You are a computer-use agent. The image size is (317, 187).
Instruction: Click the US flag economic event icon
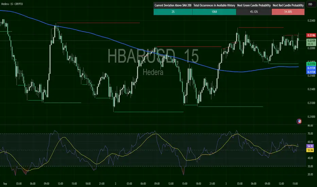point(299,121)
